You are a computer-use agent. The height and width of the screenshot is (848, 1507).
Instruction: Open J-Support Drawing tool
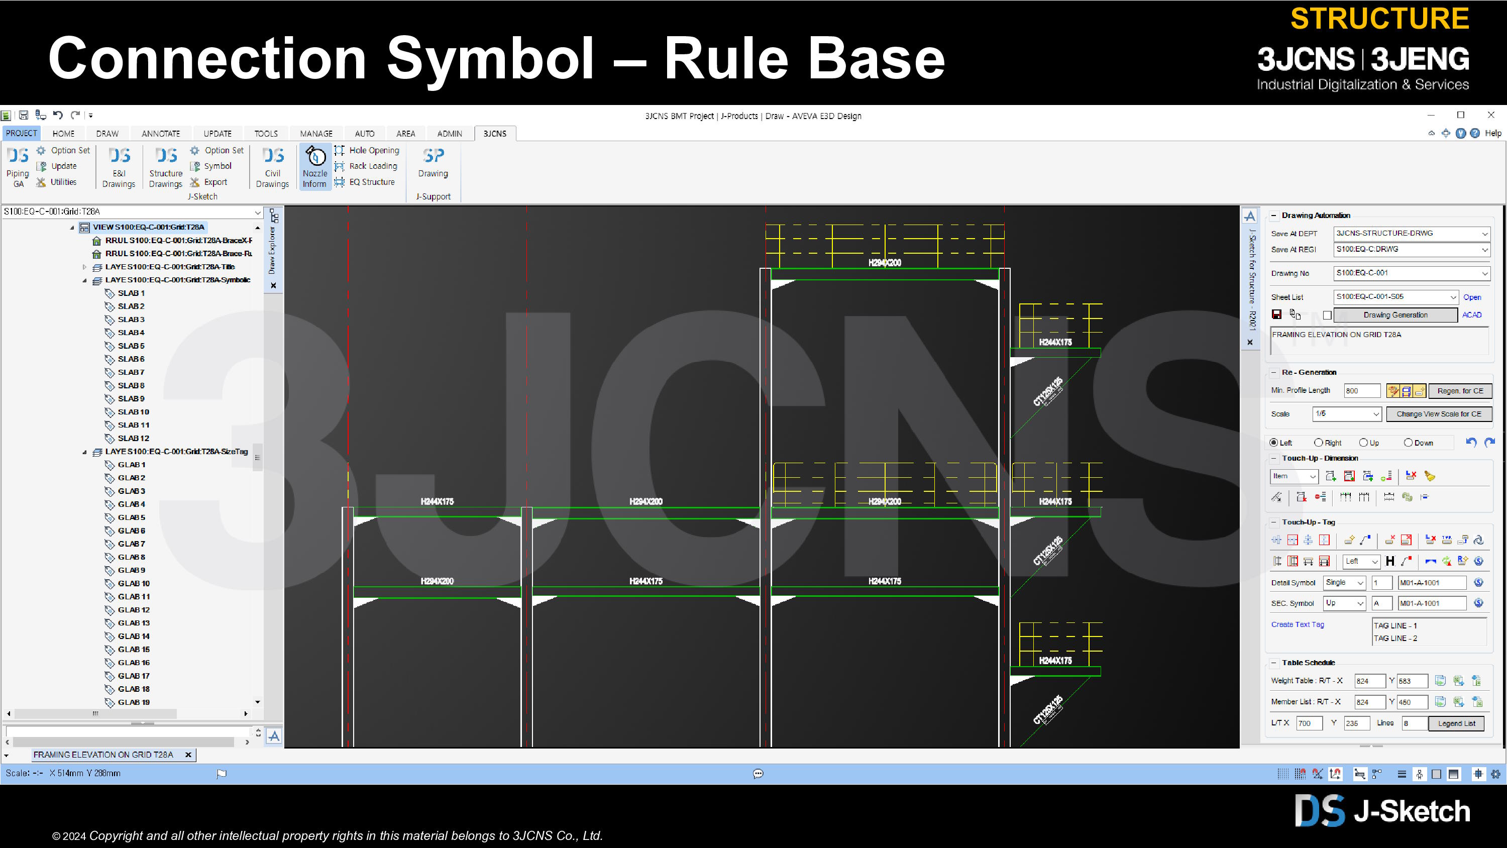pos(433,162)
